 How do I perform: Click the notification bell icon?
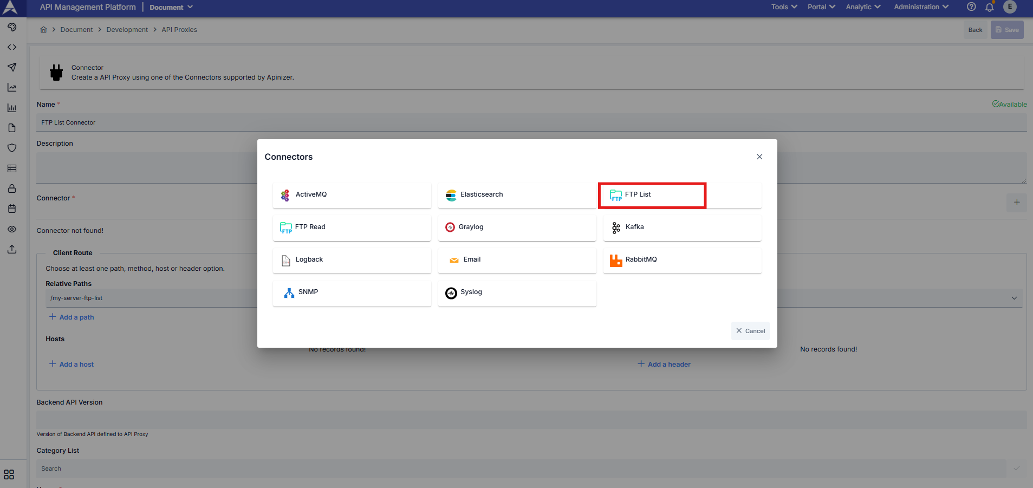tap(989, 7)
